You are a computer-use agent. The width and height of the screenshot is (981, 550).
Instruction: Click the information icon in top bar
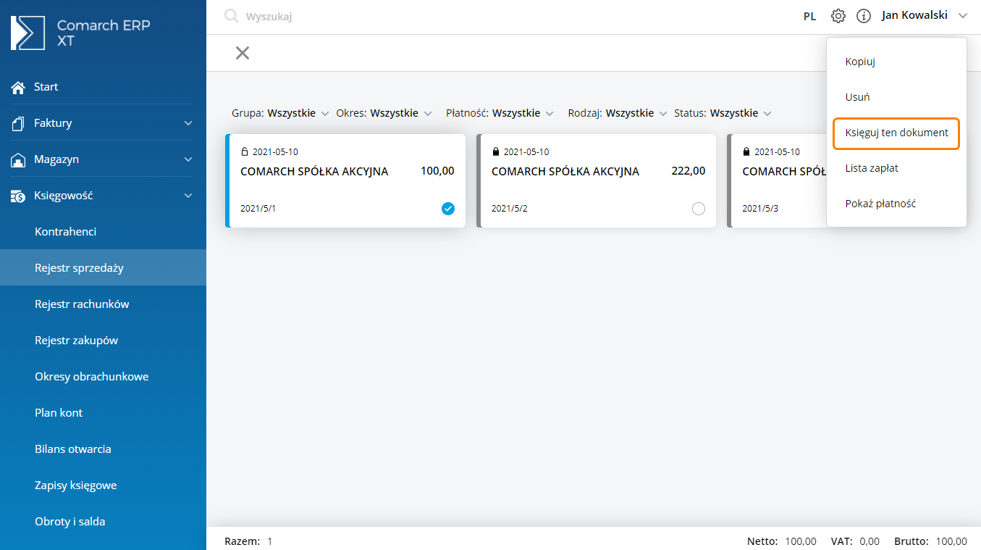pos(863,16)
